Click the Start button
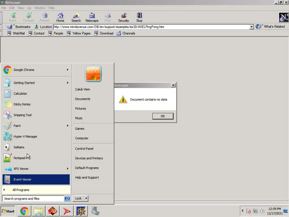 click(8, 211)
